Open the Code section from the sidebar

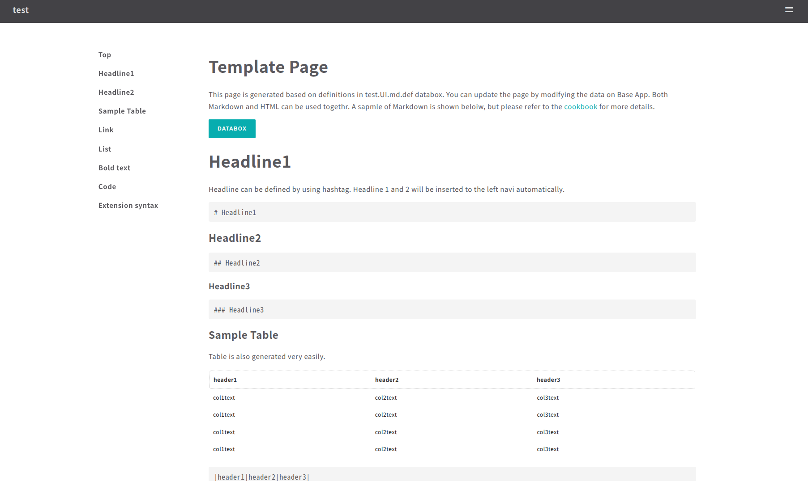point(107,186)
